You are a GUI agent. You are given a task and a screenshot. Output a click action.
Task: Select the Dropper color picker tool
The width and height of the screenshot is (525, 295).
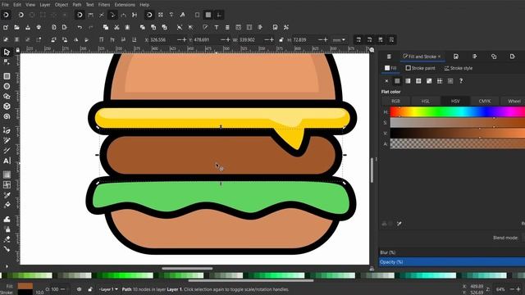pyautogui.click(x=7, y=195)
